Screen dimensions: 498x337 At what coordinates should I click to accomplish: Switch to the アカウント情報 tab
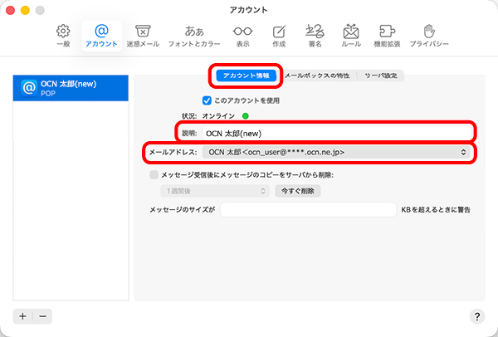(246, 75)
